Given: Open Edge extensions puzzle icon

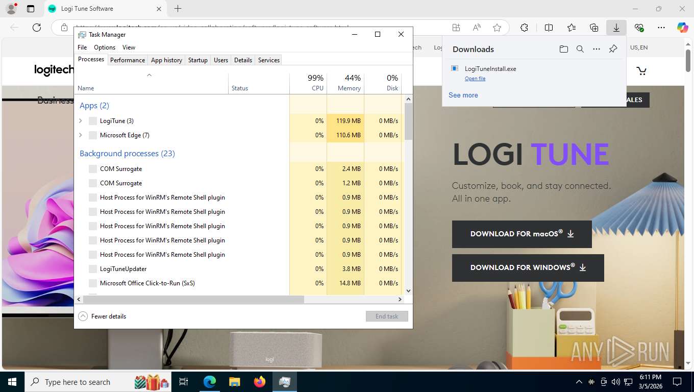Looking at the screenshot, I should 524,28.
